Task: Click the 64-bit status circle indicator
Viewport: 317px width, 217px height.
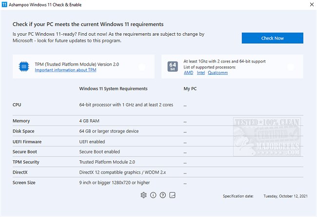Action: pos(291,67)
